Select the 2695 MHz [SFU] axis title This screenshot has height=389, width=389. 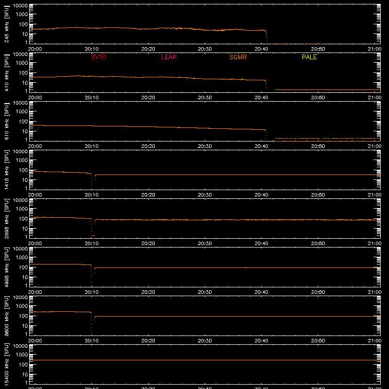pos(7,218)
